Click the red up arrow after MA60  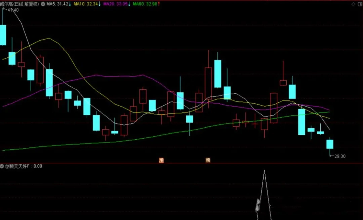point(159,4)
